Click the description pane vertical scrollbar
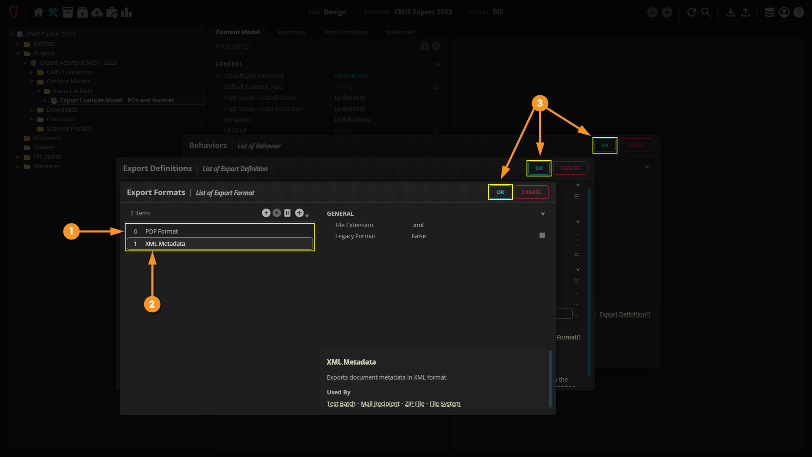 coord(550,379)
